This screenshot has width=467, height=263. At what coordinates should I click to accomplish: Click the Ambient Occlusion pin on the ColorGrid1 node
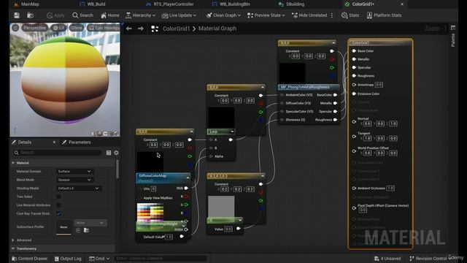[x=354, y=188]
